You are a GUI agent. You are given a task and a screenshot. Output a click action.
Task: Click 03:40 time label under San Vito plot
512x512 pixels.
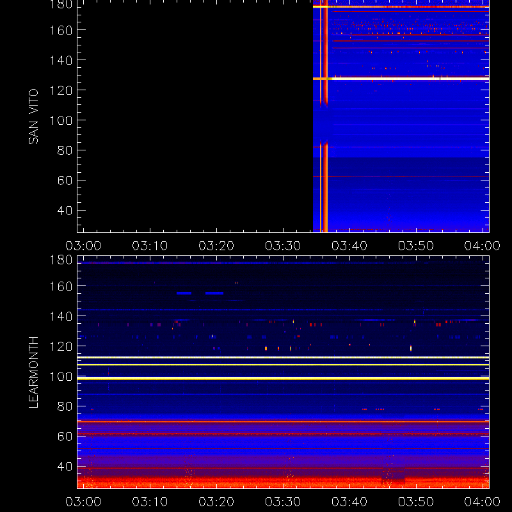click(x=349, y=246)
